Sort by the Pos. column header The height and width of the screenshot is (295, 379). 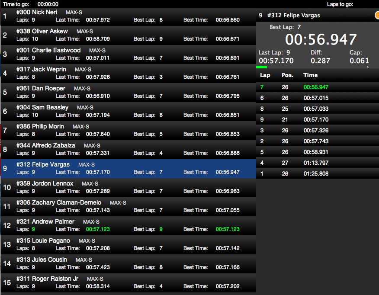click(287, 75)
